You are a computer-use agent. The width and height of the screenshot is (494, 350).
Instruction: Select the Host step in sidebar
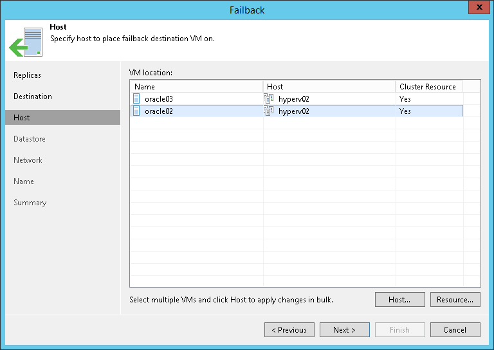click(x=22, y=118)
